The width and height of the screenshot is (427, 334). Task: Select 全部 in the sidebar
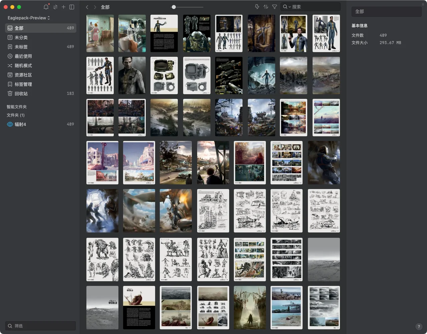point(41,28)
